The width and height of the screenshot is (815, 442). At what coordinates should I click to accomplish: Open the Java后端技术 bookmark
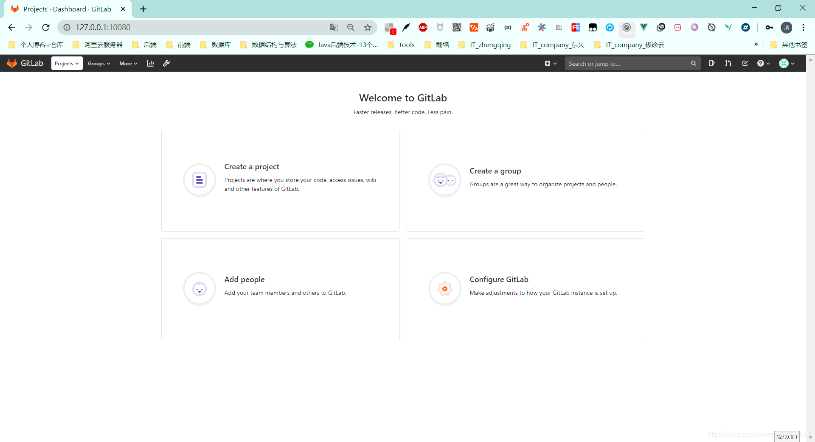pos(342,45)
